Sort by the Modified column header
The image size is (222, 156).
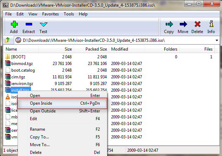click(120, 49)
